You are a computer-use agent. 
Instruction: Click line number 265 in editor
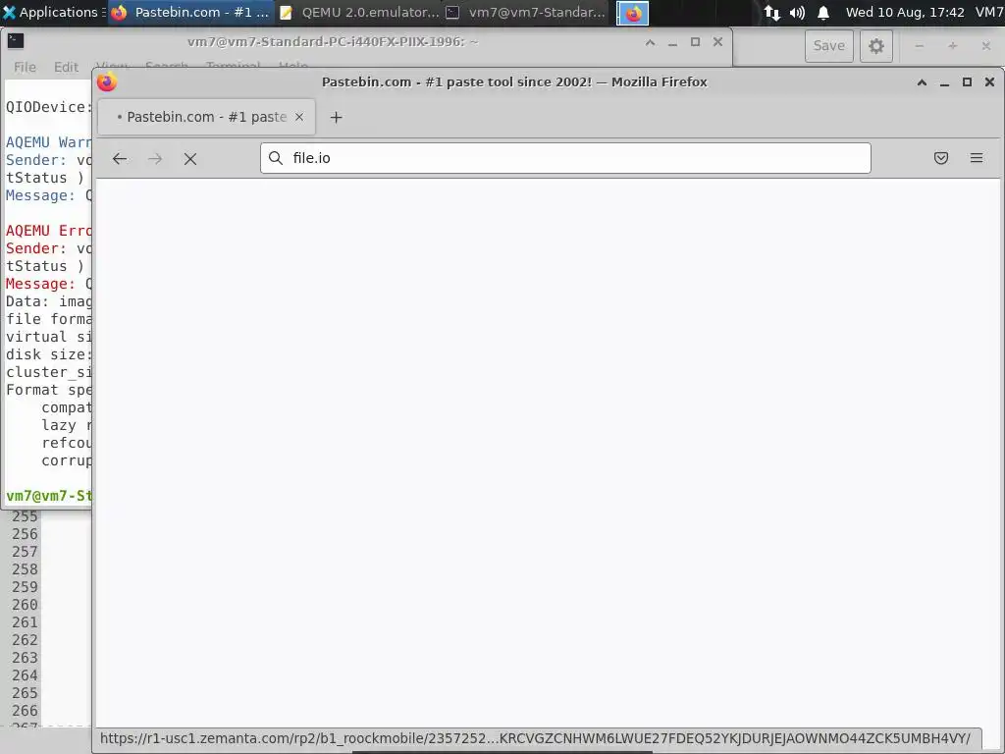pyautogui.click(x=25, y=693)
